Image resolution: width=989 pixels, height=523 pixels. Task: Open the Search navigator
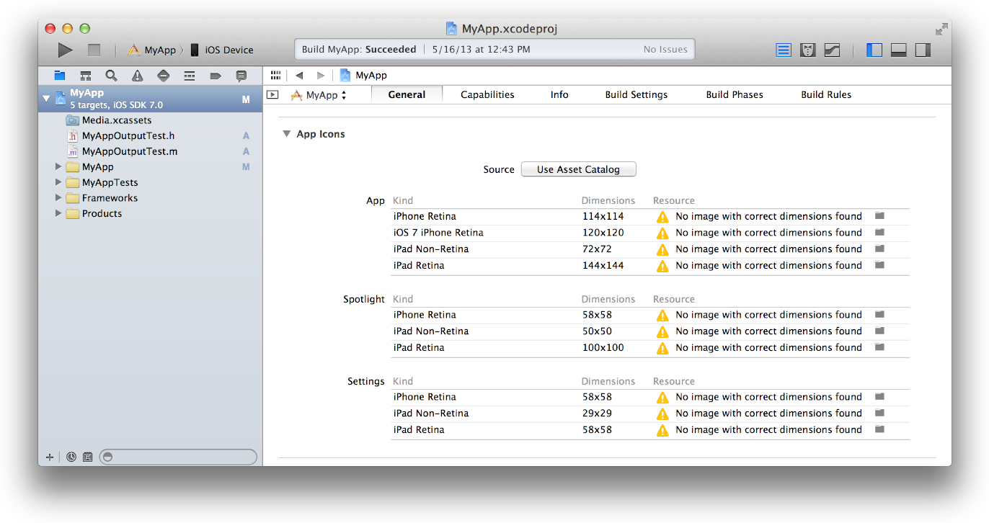click(111, 76)
